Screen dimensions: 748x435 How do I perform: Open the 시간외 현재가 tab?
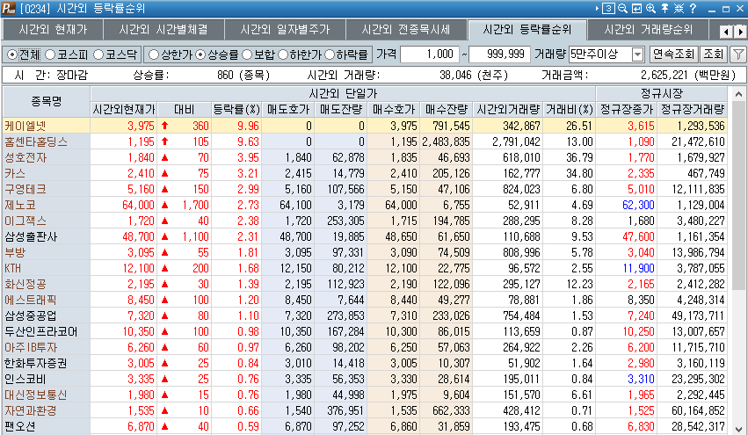pyautogui.click(x=53, y=30)
